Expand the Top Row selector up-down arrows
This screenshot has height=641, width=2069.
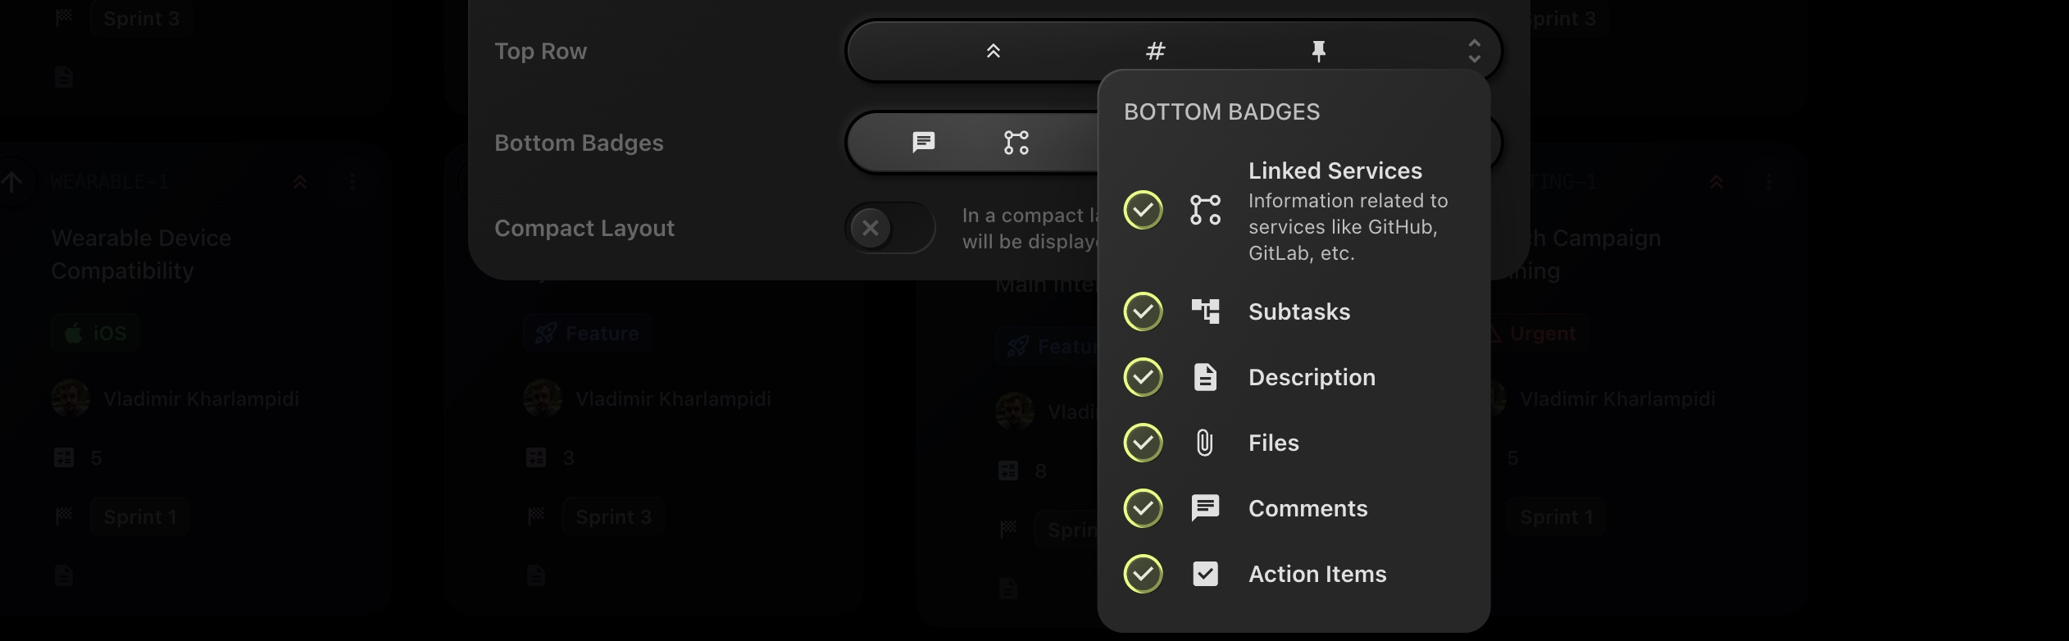[1474, 51]
